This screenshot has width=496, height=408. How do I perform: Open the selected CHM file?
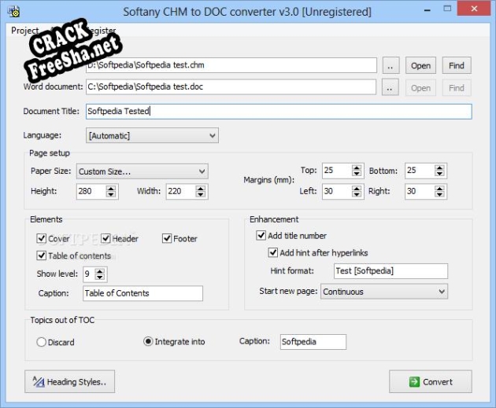point(420,66)
